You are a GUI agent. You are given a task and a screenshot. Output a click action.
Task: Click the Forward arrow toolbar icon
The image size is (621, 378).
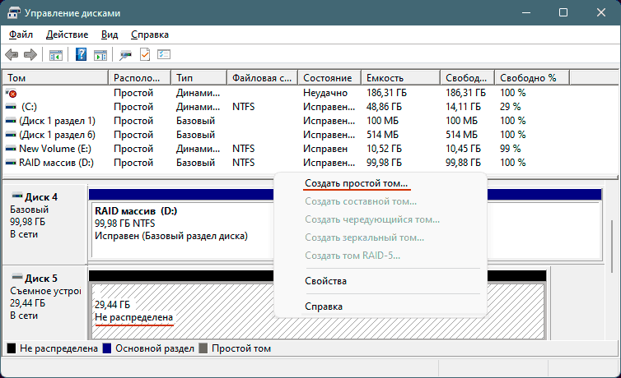point(30,54)
